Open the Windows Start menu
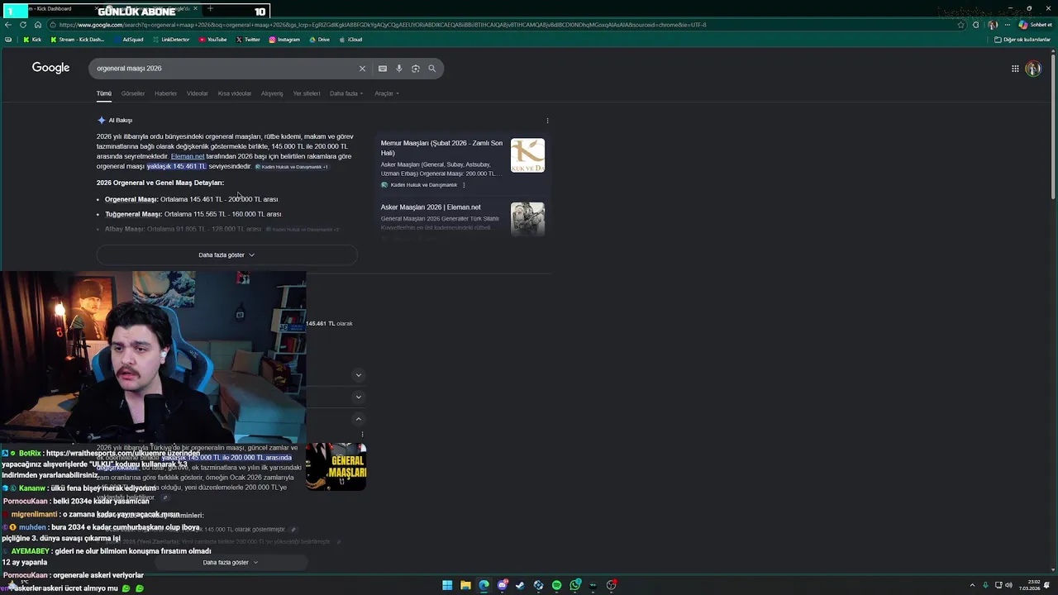 coord(447,585)
